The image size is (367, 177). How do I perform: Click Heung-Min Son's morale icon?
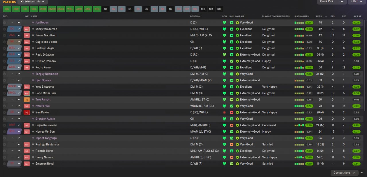tap(237, 131)
